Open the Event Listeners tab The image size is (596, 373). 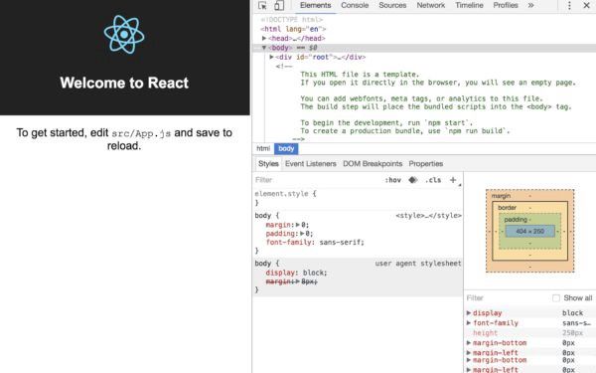pos(311,164)
